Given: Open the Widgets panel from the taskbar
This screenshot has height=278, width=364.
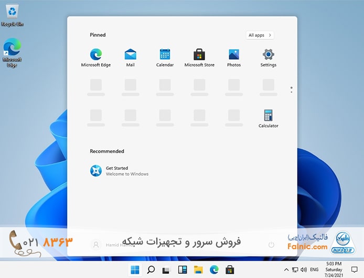Looking at the screenshot, I should coord(183,270).
